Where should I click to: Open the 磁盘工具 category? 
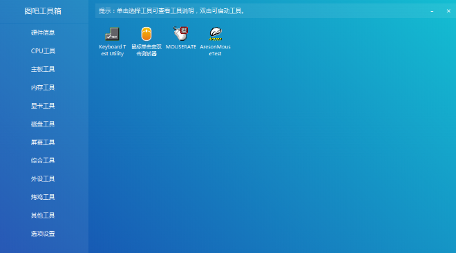tap(43, 124)
